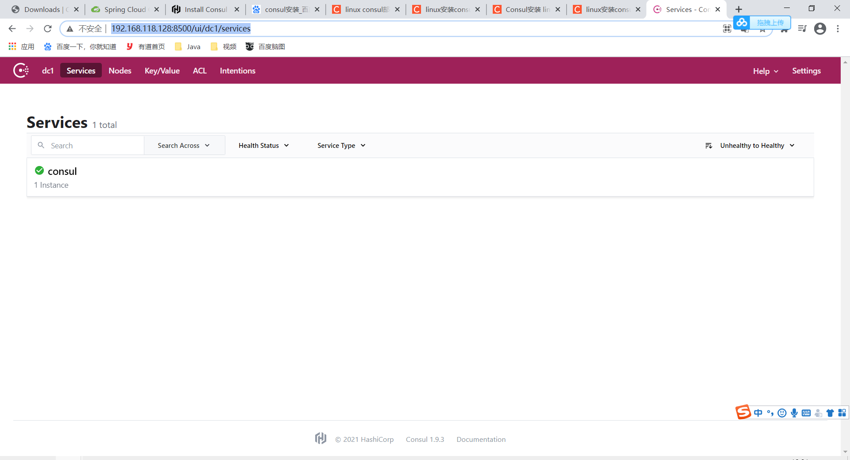The image size is (850, 460).
Task: Click the HashiCorp footer logo
Action: pyautogui.click(x=321, y=438)
